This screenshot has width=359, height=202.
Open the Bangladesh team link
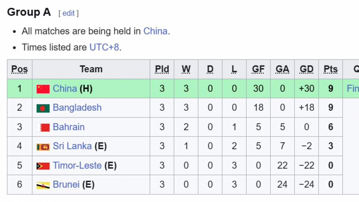coord(77,108)
